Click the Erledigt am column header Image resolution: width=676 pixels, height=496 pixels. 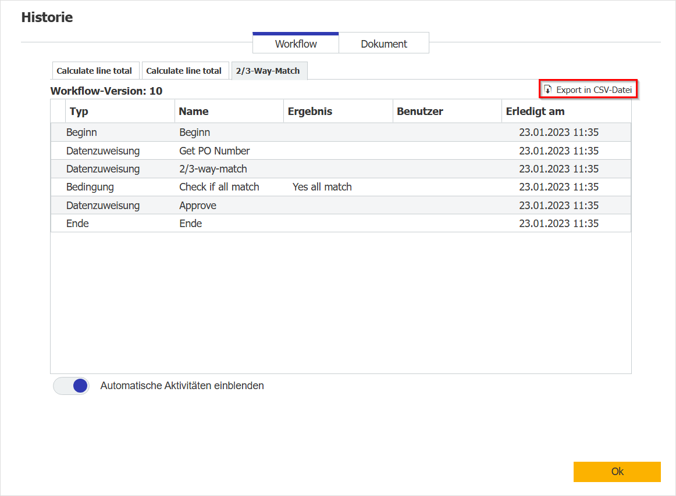(x=535, y=111)
